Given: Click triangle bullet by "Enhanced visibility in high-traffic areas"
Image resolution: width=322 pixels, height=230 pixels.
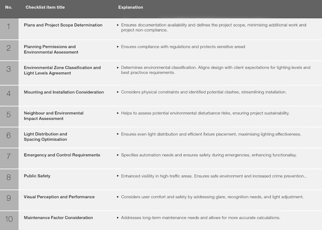Looking at the screenshot, I should click(118, 176).
